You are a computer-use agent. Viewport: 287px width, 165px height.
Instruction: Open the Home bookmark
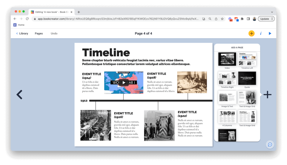pos(19,25)
